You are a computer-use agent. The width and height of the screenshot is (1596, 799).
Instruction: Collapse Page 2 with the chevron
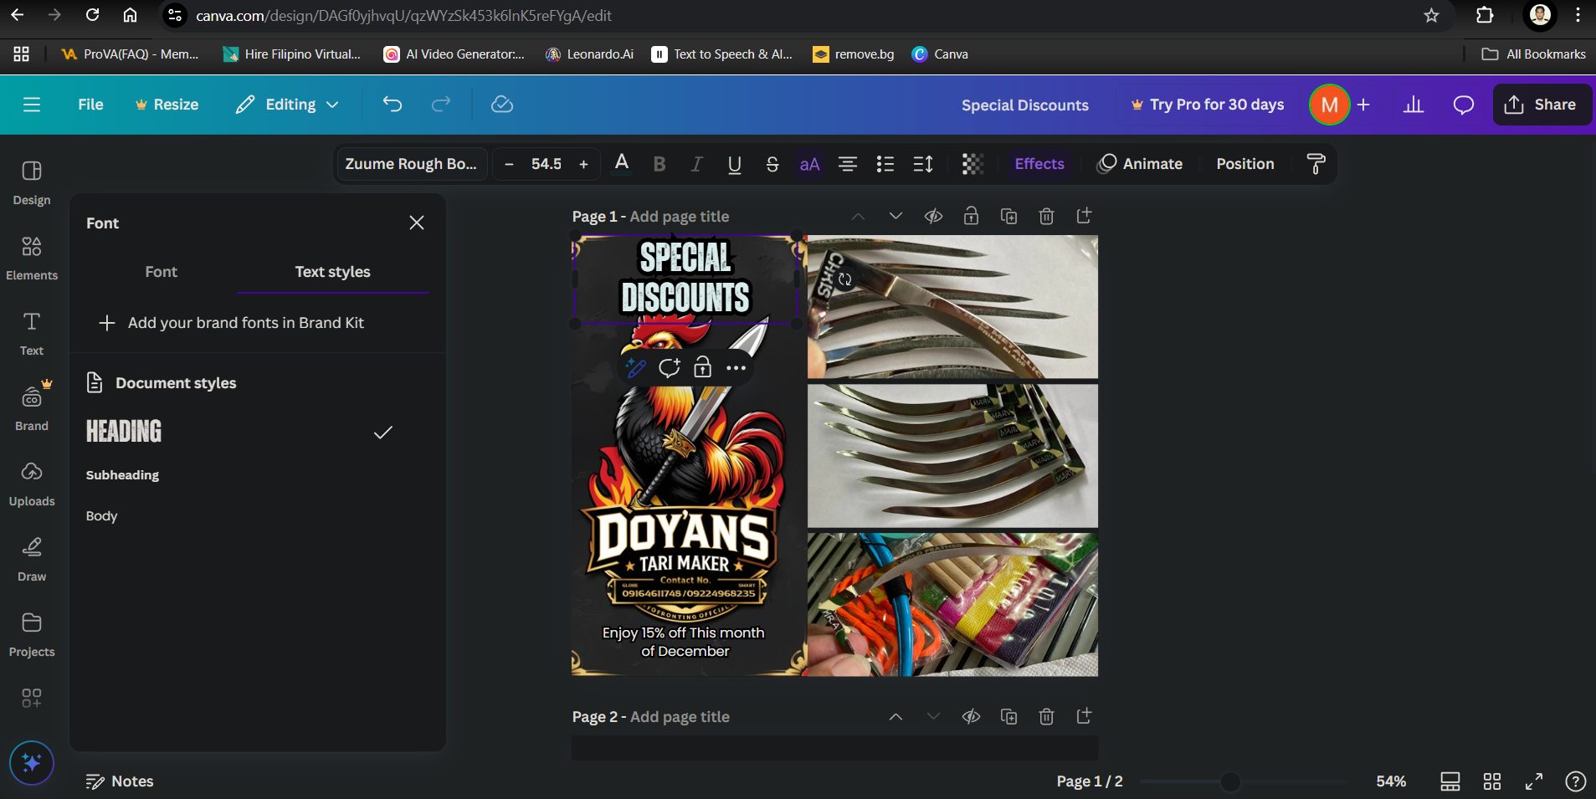pyautogui.click(x=895, y=716)
